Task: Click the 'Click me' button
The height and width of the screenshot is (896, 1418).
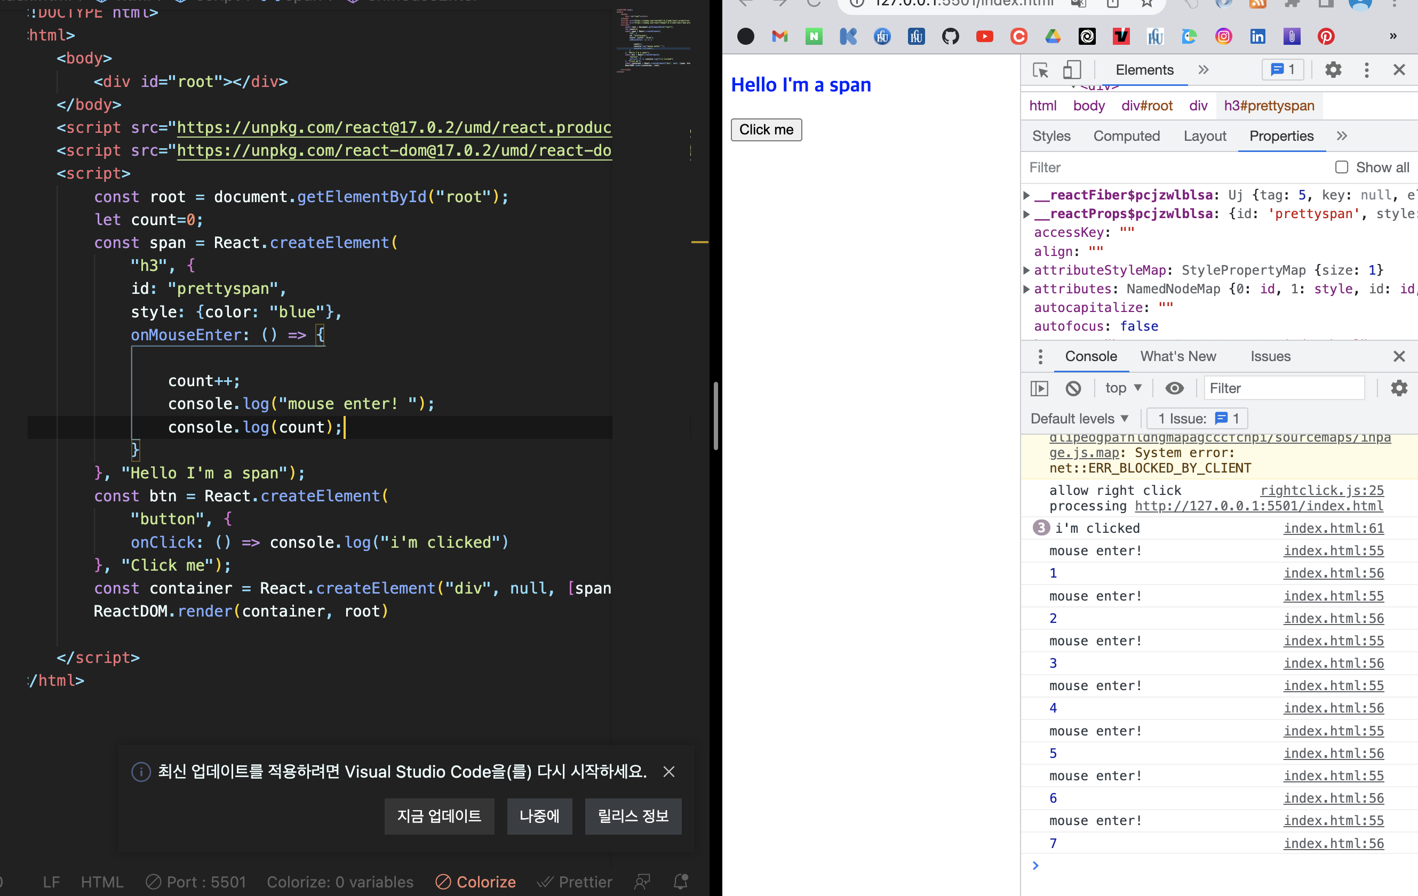Action: pyautogui.click(x=766, y=130)
